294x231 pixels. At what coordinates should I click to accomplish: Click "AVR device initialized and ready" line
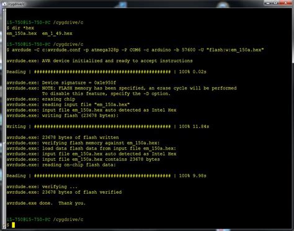[99, 61]
